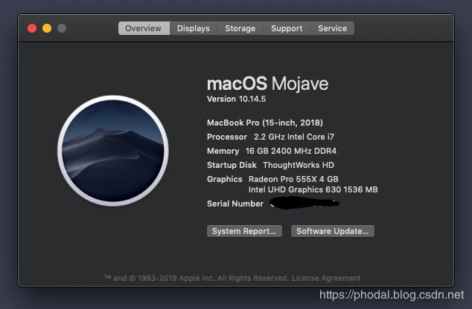Open System Report
472x309 pixels.
244,231
